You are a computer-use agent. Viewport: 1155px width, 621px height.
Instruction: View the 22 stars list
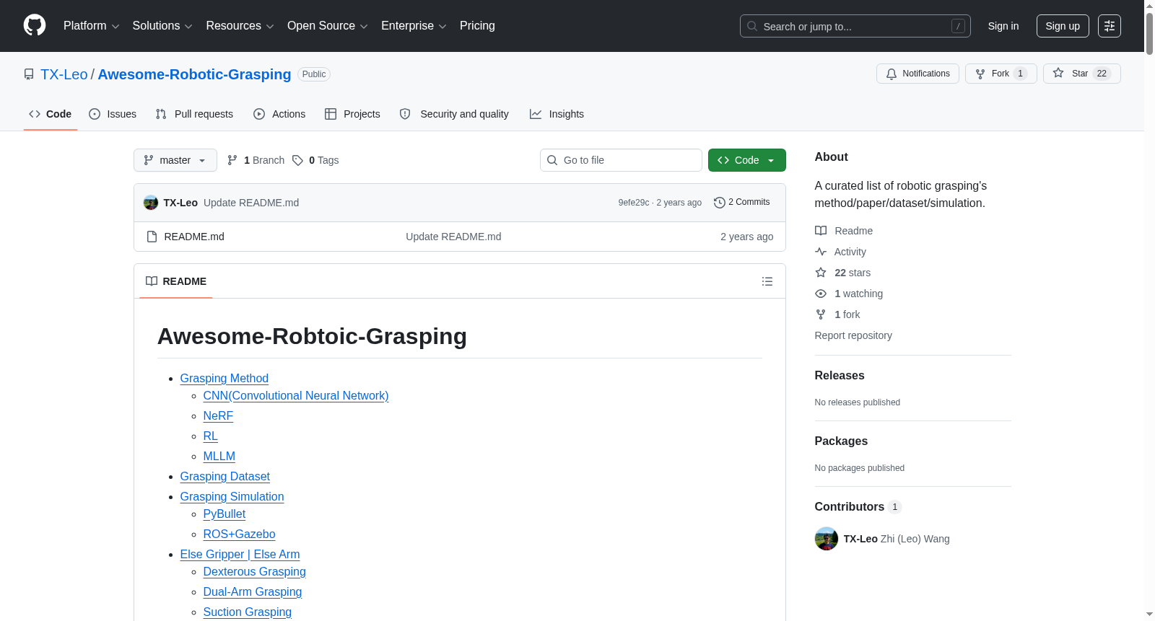pos(843,273)
